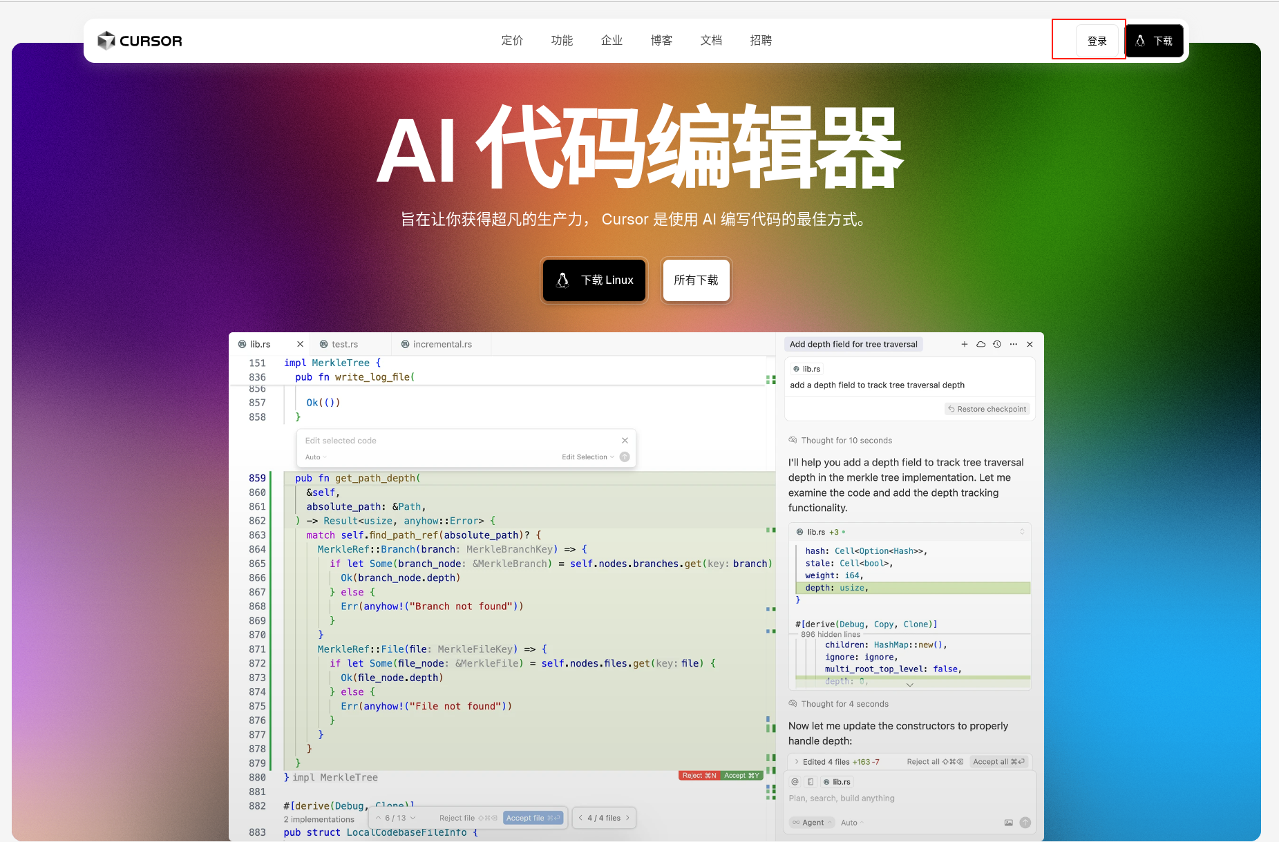This screenshot has width=1279, height=842.
Task: Click the Cursor logo in the header
Action: tap(140, 41)
